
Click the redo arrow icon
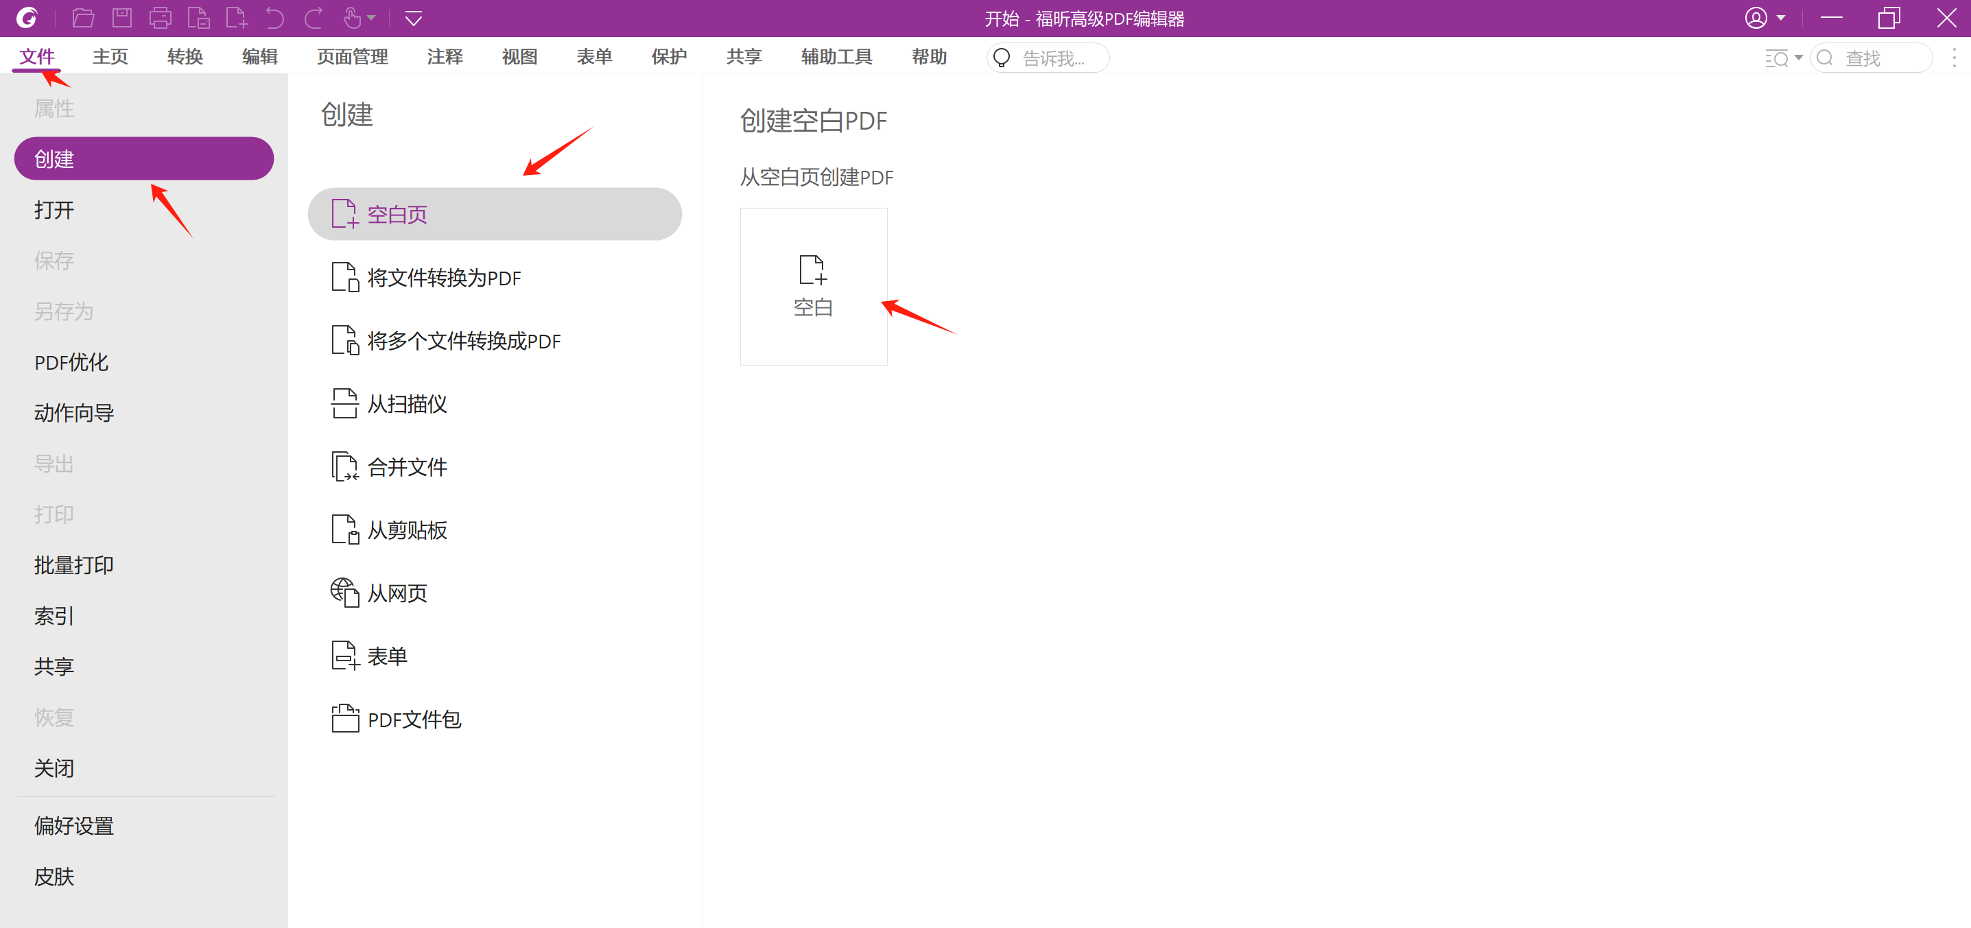(313, 18)
